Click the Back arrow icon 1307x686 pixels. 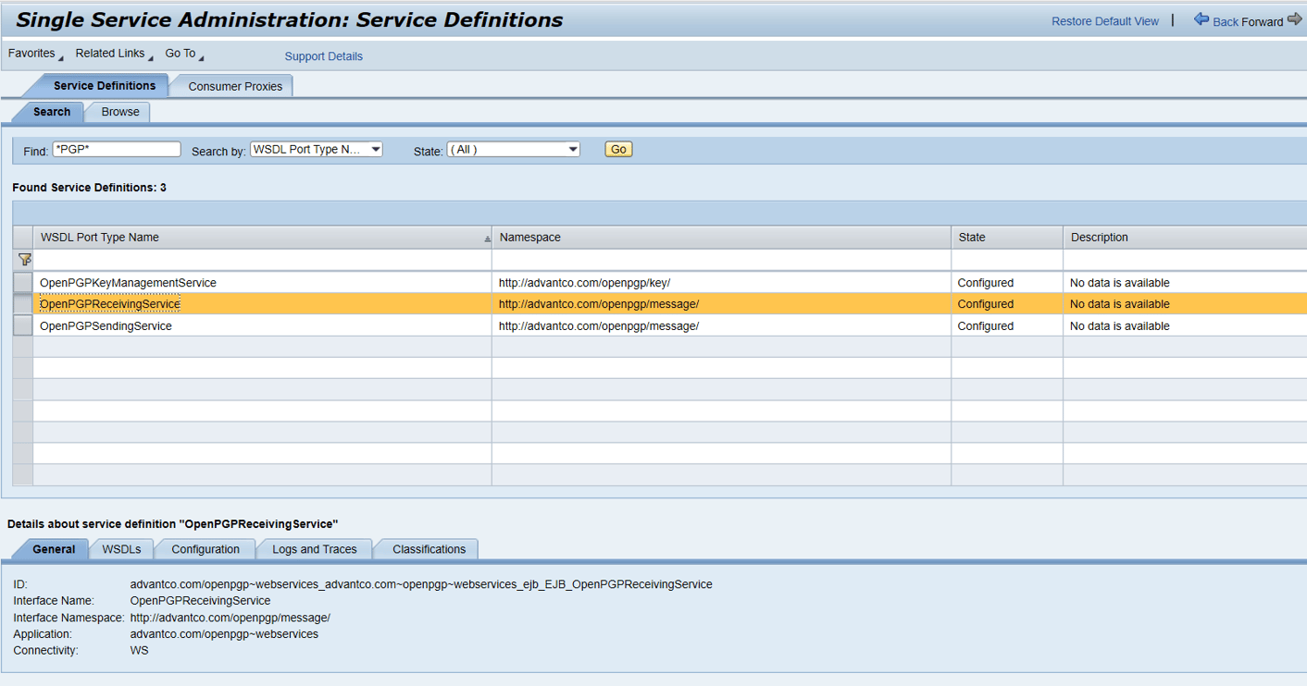click(x=1201, y=19)
